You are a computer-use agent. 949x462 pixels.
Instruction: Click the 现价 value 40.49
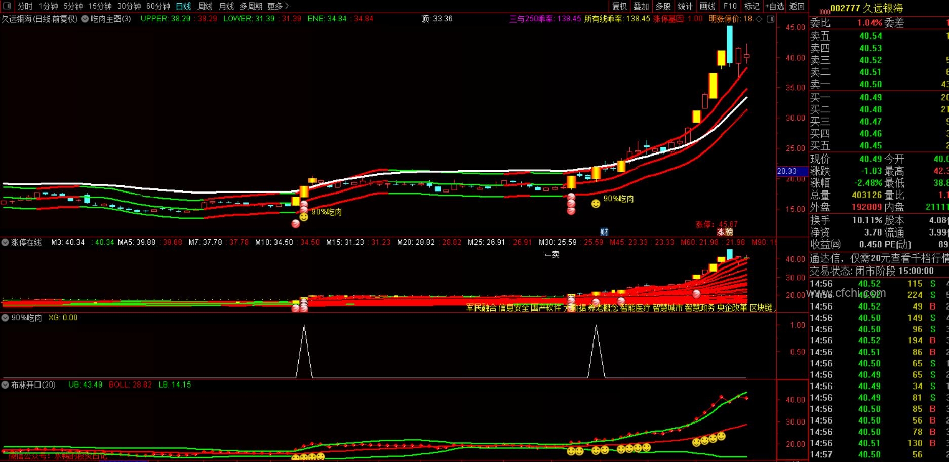pyautogui.click(x=871, y=159)
